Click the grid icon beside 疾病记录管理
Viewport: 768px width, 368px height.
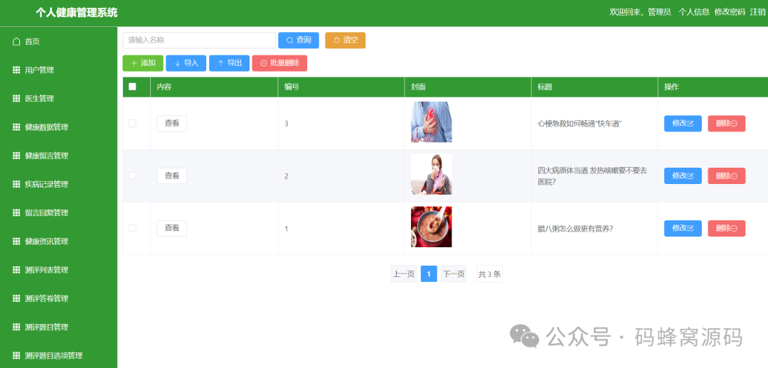[16, 184]
